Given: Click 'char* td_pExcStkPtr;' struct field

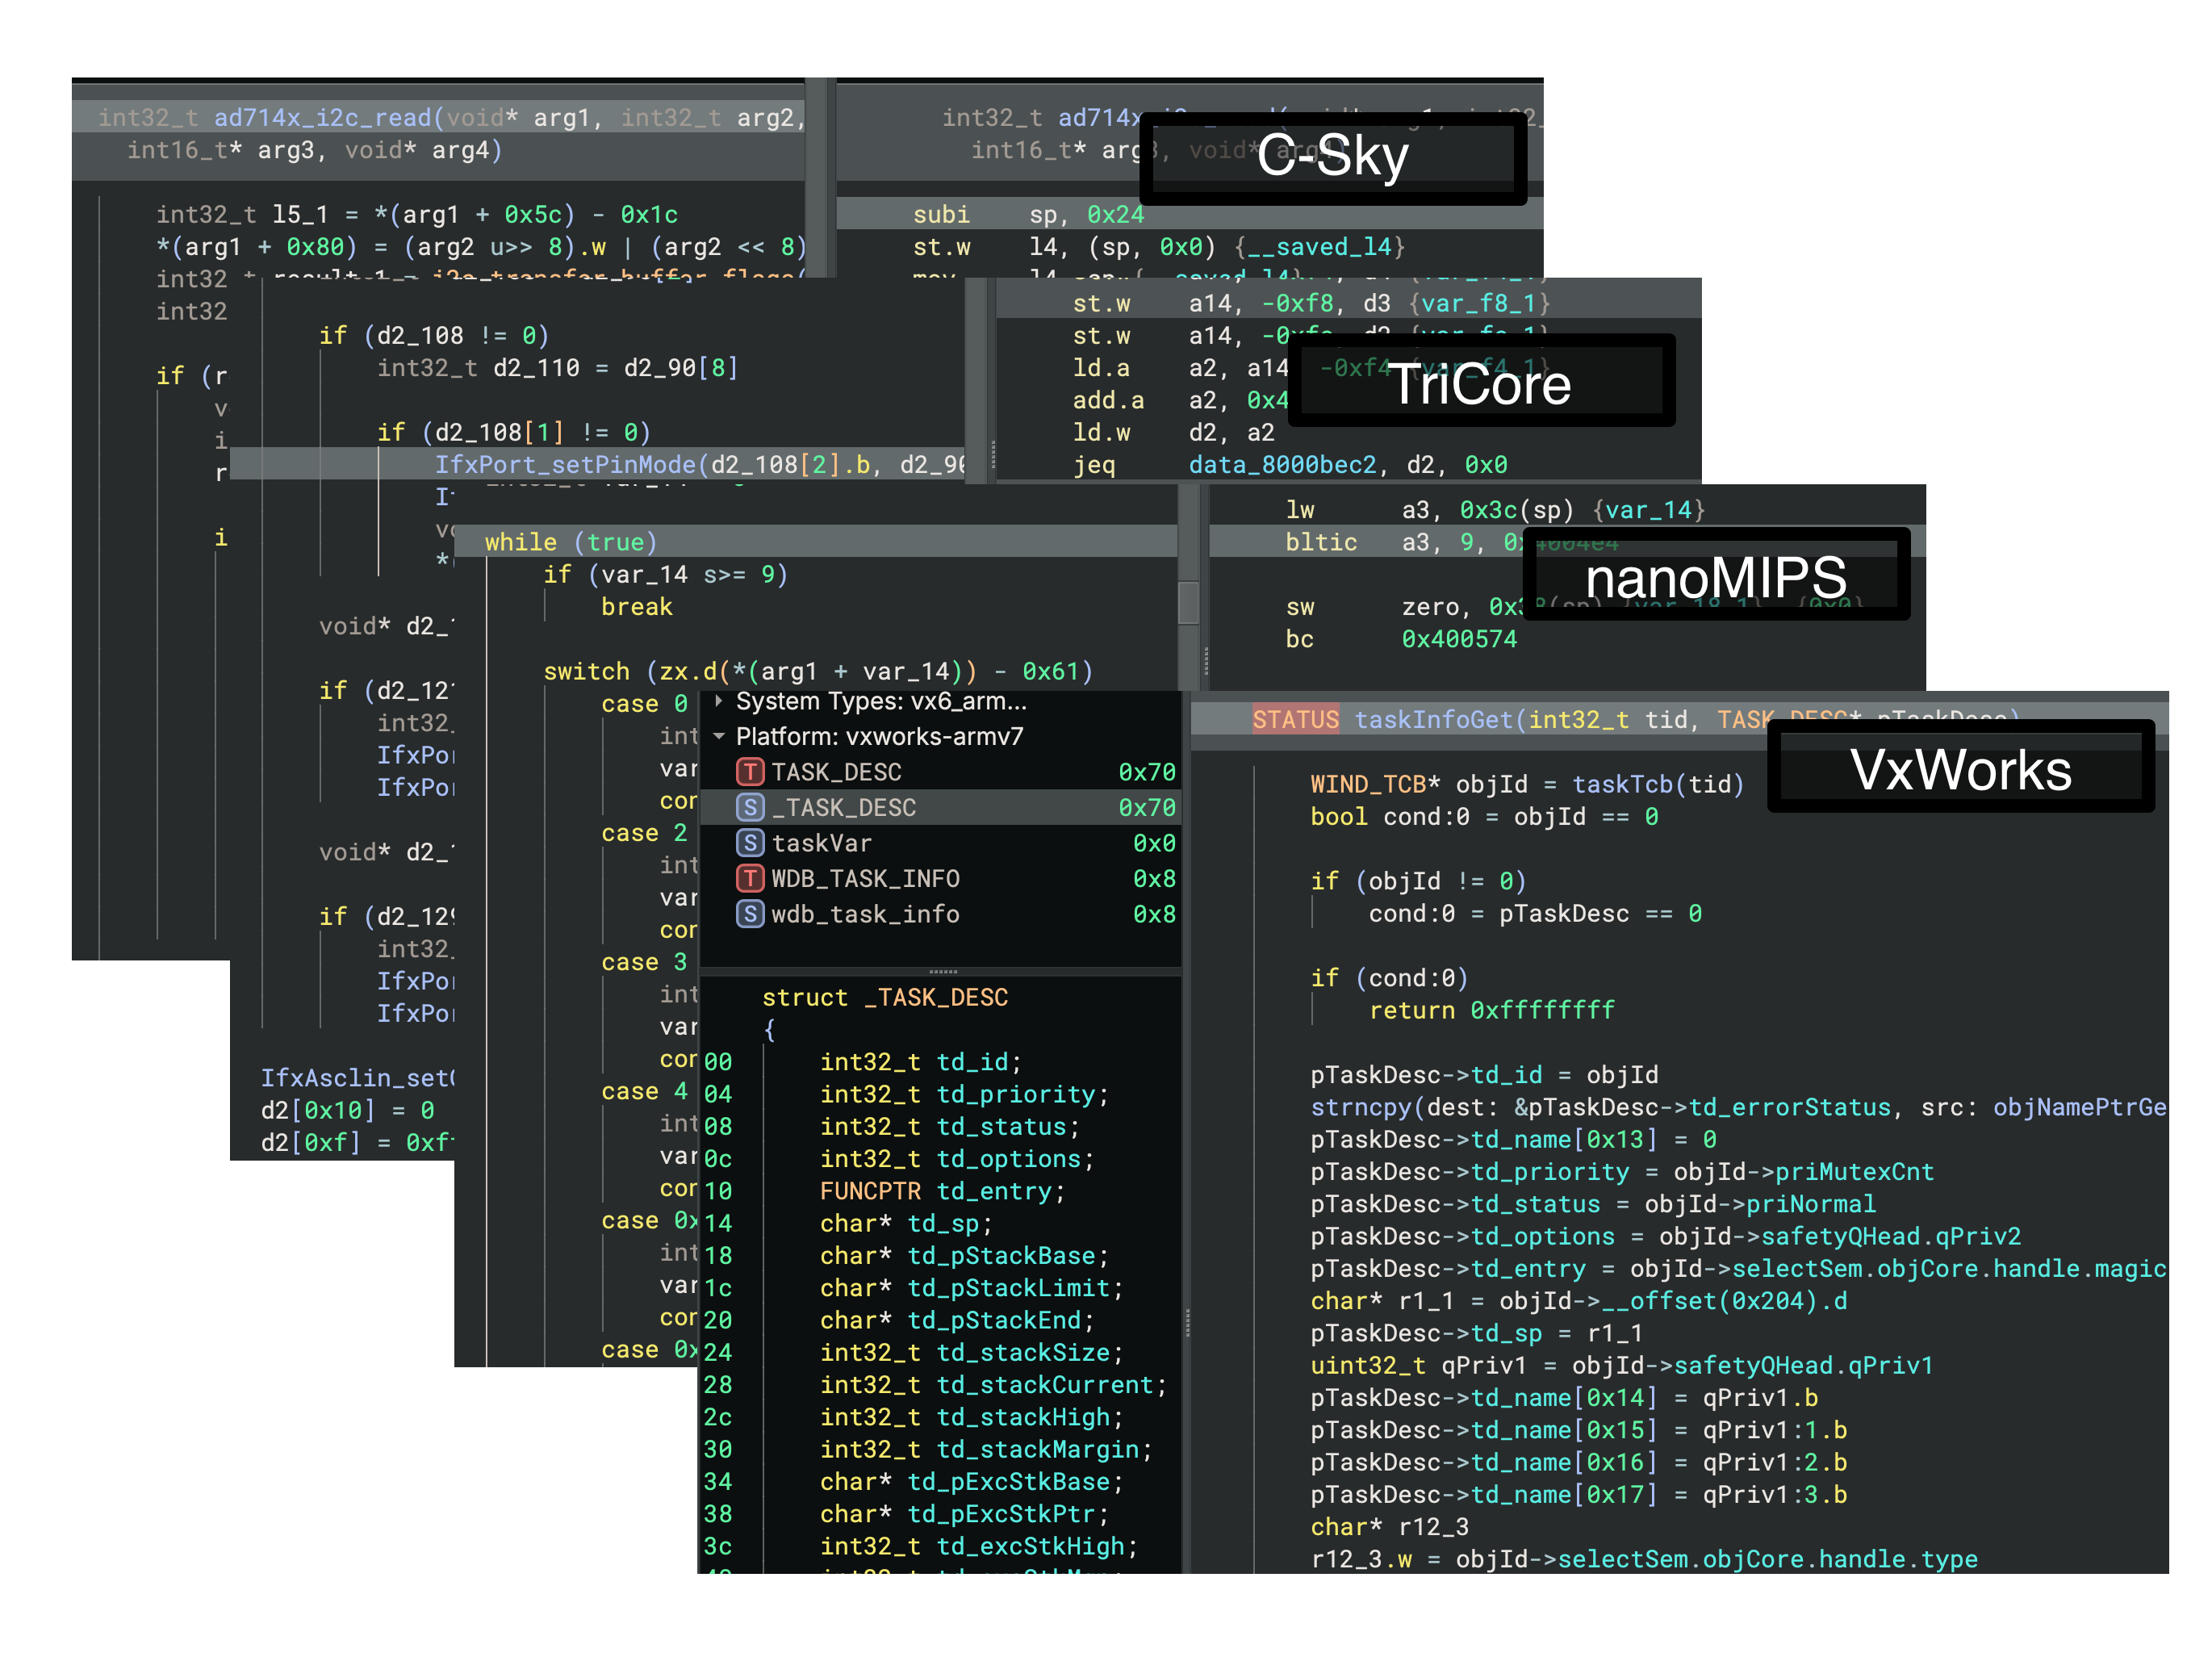Looking at the screenshot, I should tap(964, 1514).
